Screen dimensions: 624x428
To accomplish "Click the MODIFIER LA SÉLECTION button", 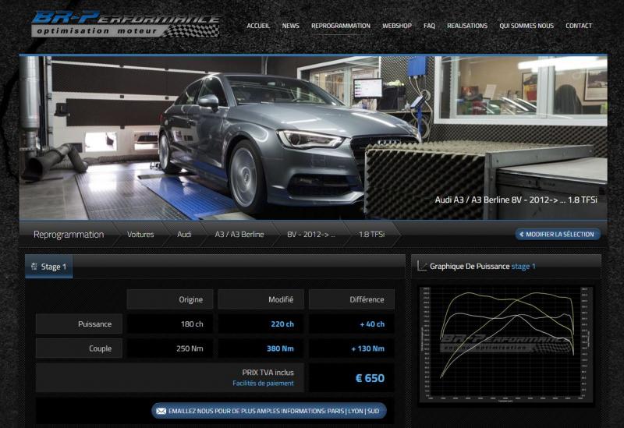I will [x=558, y=235].
